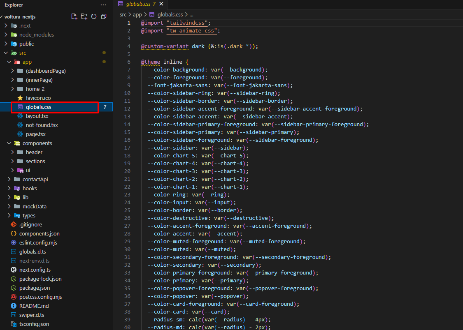This screenshot has width=463, height=330.
Task: Close the globals.css editor tab
Action: (x=161, y=4)
